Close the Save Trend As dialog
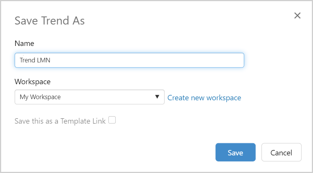 (x=297, y=16)
